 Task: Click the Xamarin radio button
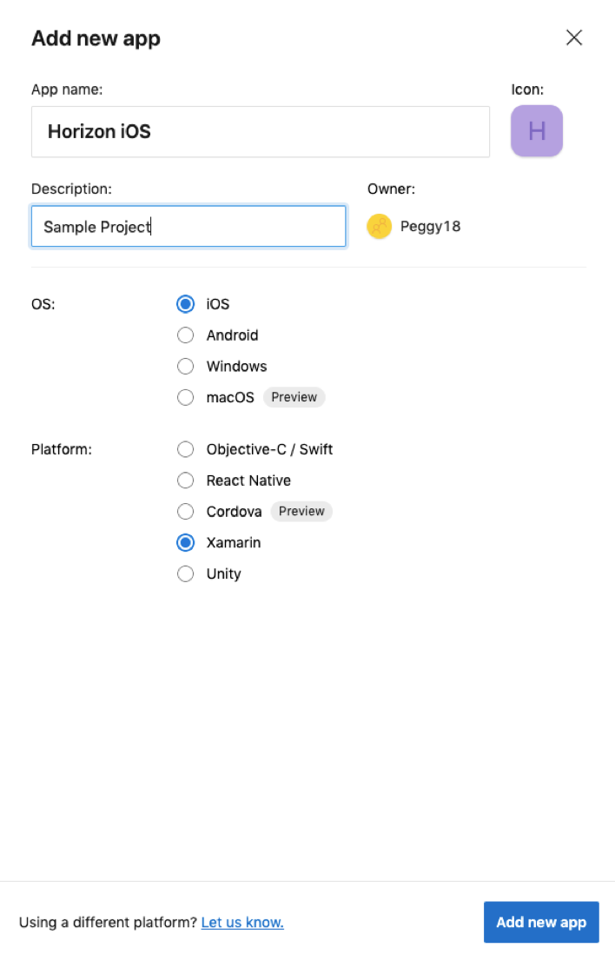(186, 542)
